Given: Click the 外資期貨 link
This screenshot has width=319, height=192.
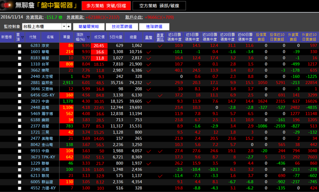Looking at the screenshot, I should click(75, 17).
